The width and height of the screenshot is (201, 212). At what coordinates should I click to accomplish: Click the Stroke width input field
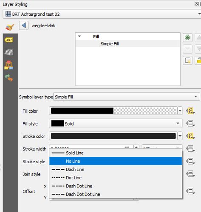point(91,147)
